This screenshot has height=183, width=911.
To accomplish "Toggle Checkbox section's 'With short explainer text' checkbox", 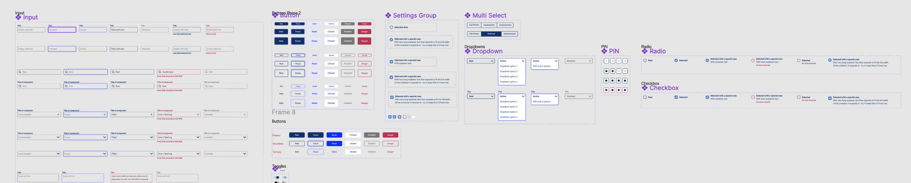I will 753,97.
